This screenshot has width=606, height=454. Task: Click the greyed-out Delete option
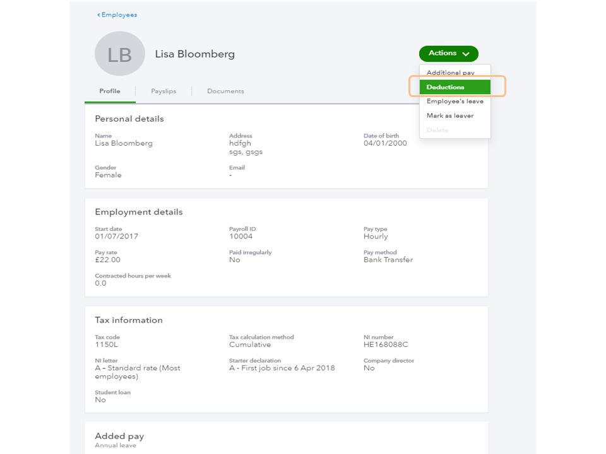tap(437, 130)
